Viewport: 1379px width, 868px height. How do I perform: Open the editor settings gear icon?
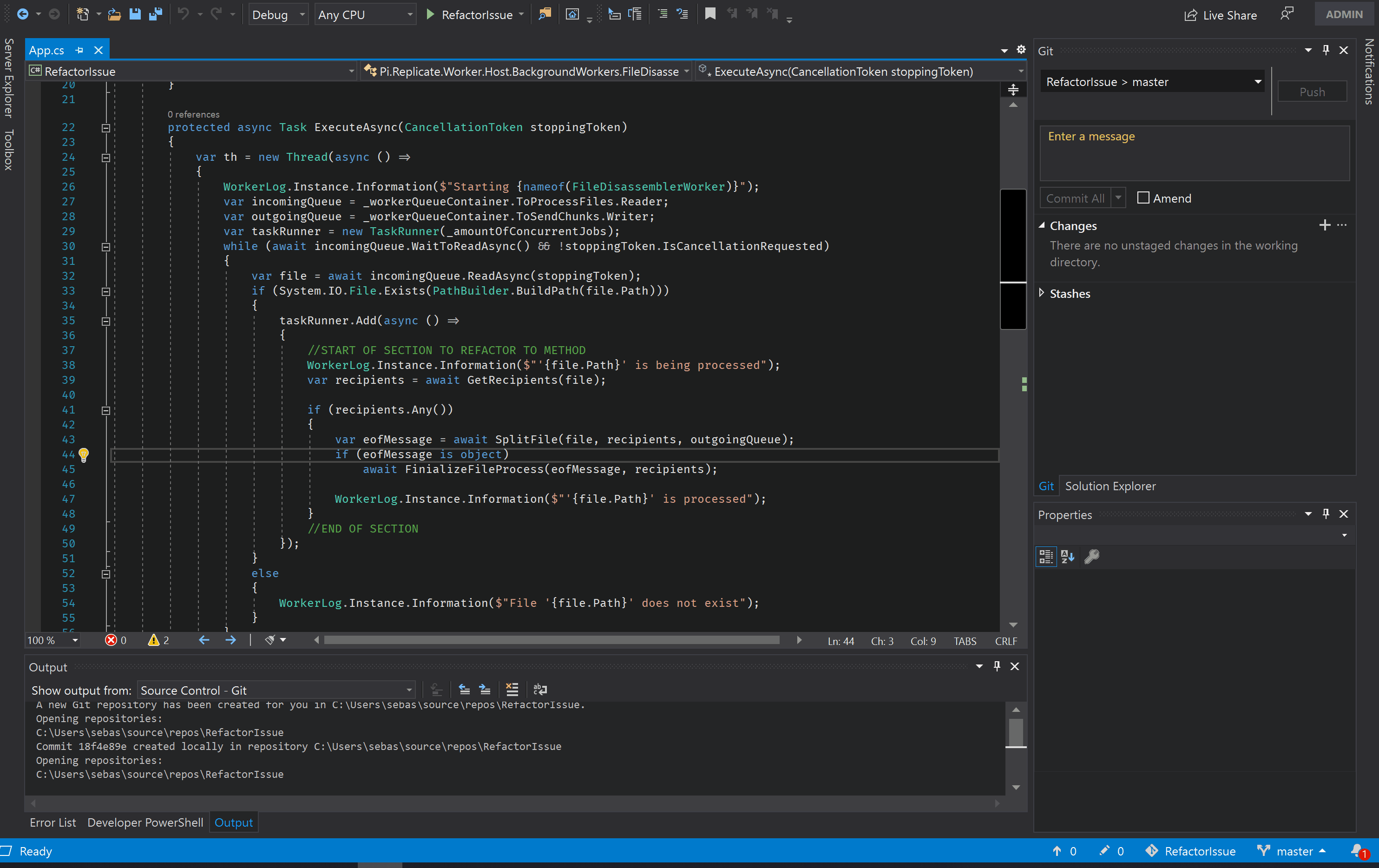click(1020, 50)
